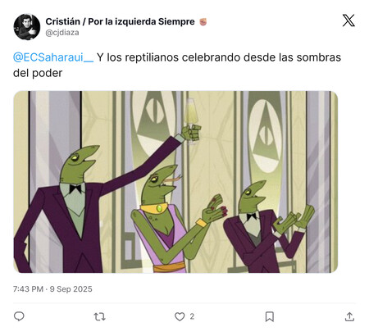The image size is (369, 336).
Task: Click the @cjdiaza handle
Action: click(x=62, y=33)
